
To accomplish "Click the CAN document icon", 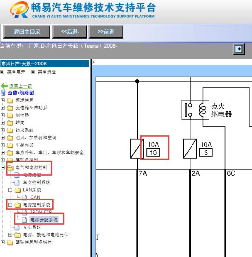I will point(24,197).
